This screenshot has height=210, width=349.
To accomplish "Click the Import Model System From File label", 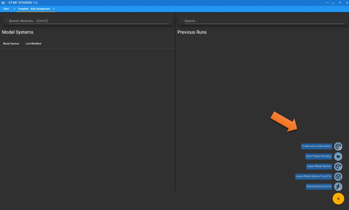I will [x=313, y=176].
